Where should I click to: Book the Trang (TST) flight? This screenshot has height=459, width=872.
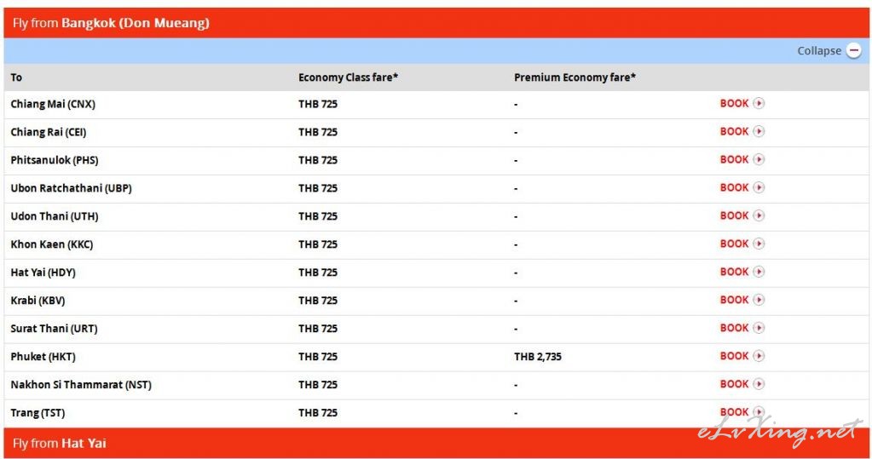pyautogui.click(x=742, y=412)
